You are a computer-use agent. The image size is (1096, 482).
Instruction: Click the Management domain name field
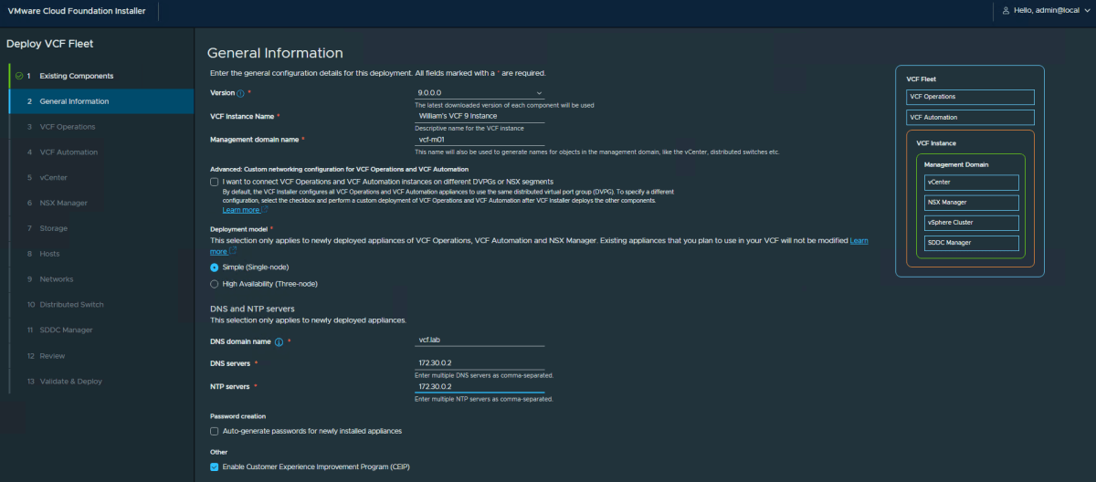coord(479,140)
